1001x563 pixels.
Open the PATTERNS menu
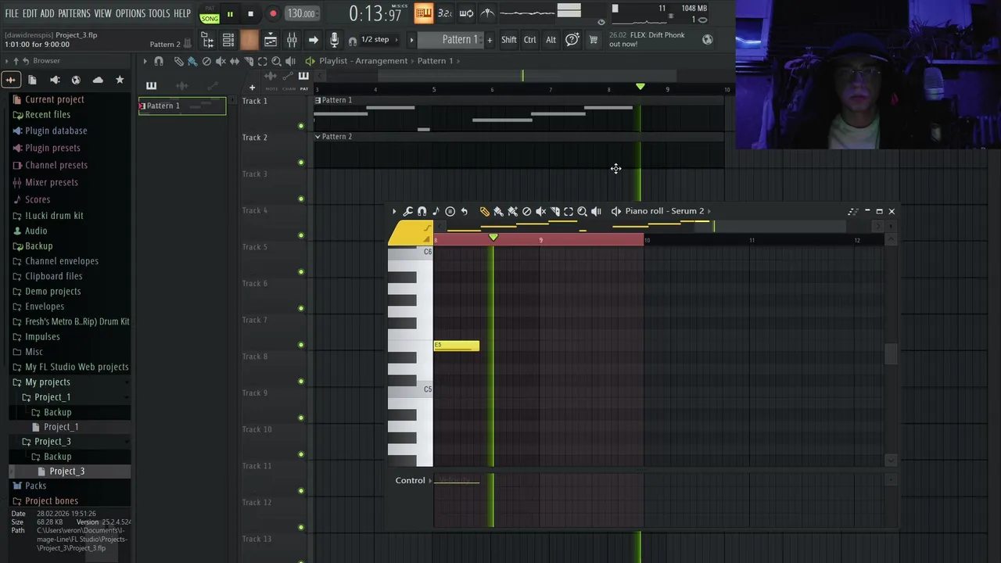point(74,13)
